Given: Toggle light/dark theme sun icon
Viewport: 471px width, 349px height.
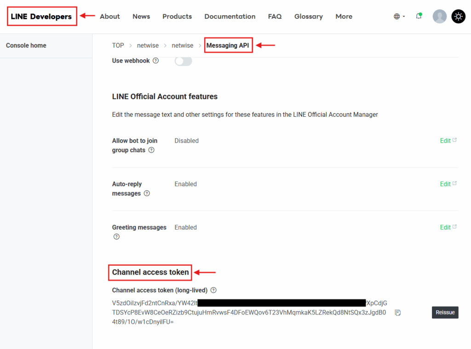Looking at the screenshot, I should (458, 17).
